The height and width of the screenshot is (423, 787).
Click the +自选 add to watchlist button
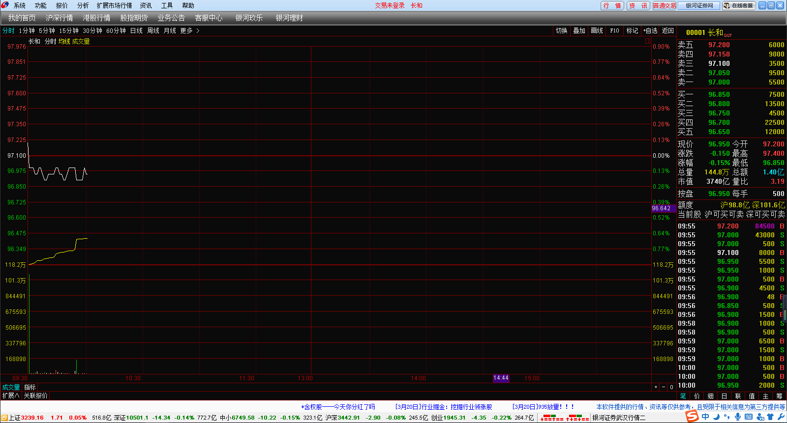(650, 30)
